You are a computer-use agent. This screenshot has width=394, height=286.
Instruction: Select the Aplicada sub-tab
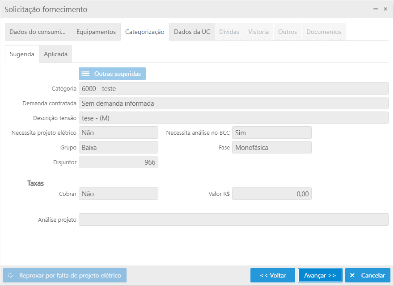point(55,54)
